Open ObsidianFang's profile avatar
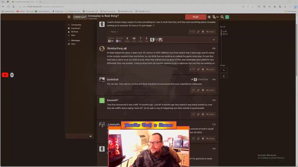 [102, 49]
